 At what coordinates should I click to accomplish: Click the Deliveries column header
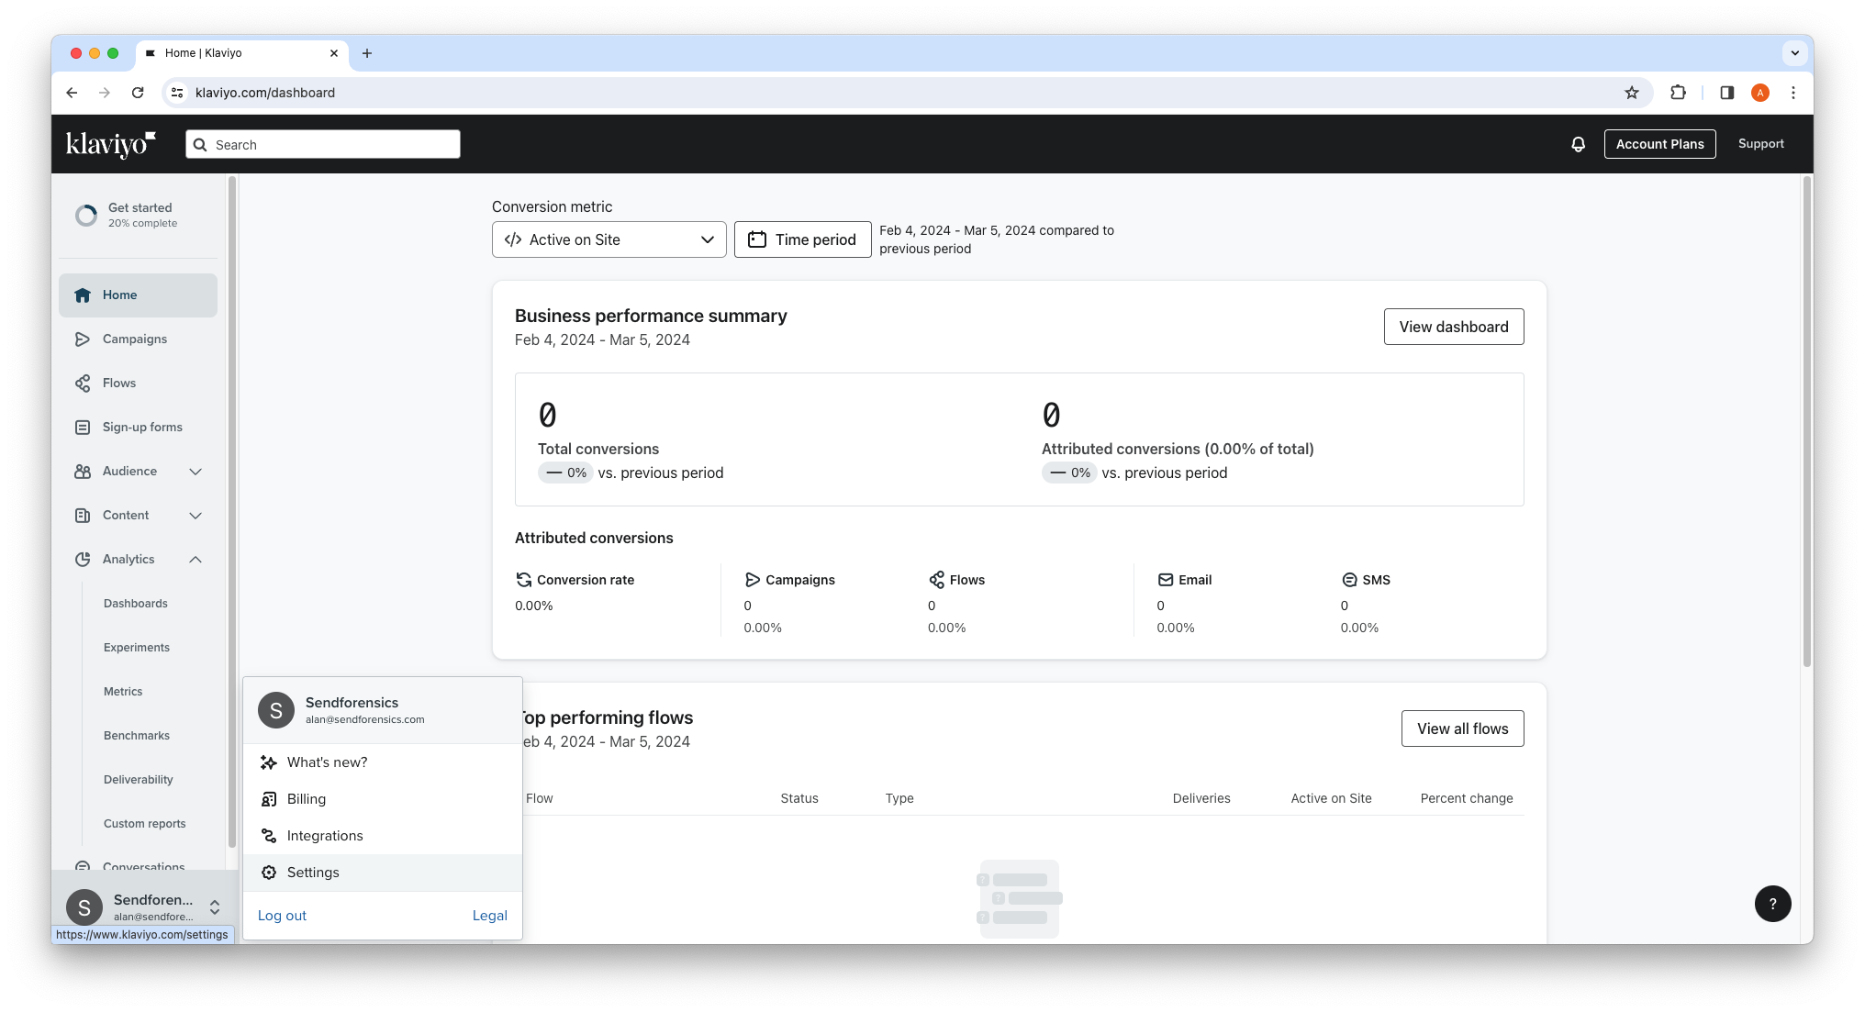pyautogui.click(x=1201, y=798)
